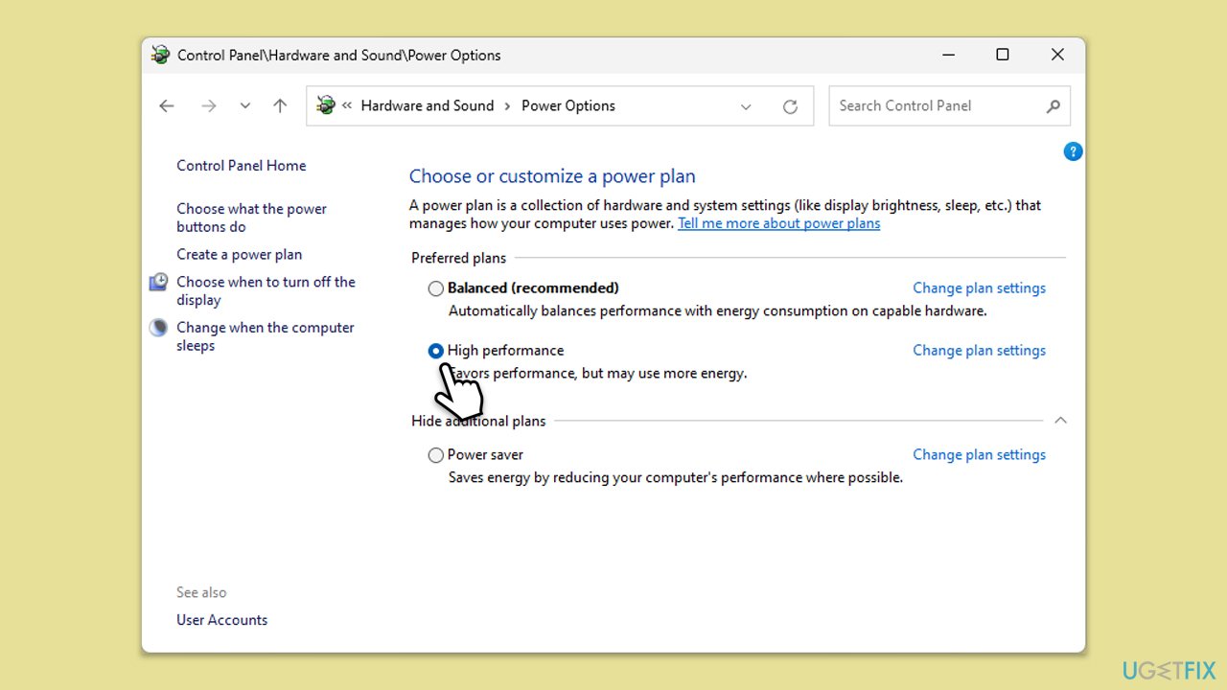The width and height of the screenshot is (1227, 690).
Task: Open Choose when to turn off display
Action: (266, 290)
